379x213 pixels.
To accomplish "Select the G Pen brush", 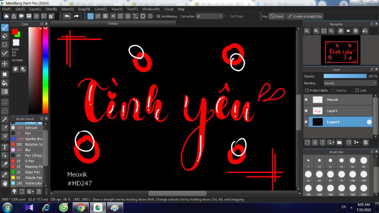I will click(27, 161).
